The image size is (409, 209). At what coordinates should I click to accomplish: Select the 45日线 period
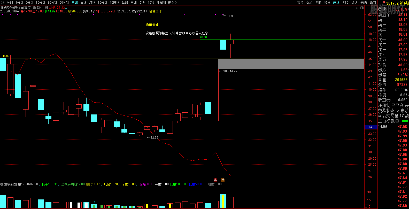tap(114, 3)
